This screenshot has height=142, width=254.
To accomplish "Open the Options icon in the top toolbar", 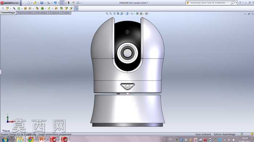I will 78,3.
